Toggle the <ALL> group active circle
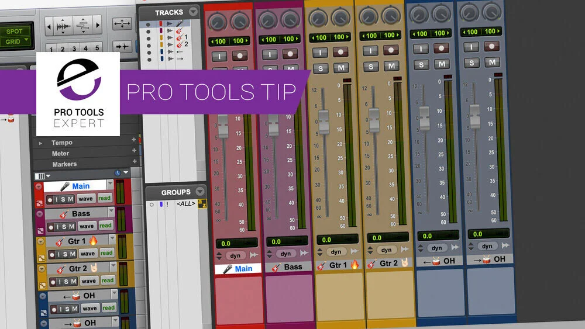The image size is (585, 329). pos(152,205)
